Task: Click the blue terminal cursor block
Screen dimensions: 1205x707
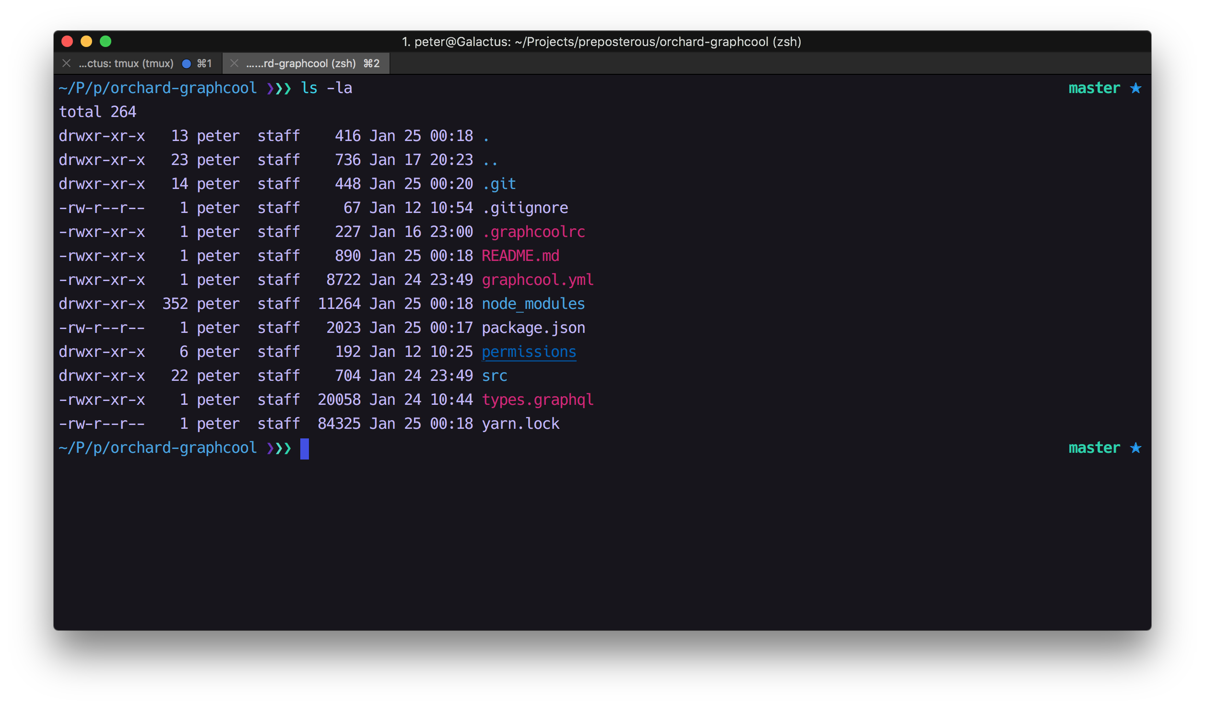Action: pos(305,448)
